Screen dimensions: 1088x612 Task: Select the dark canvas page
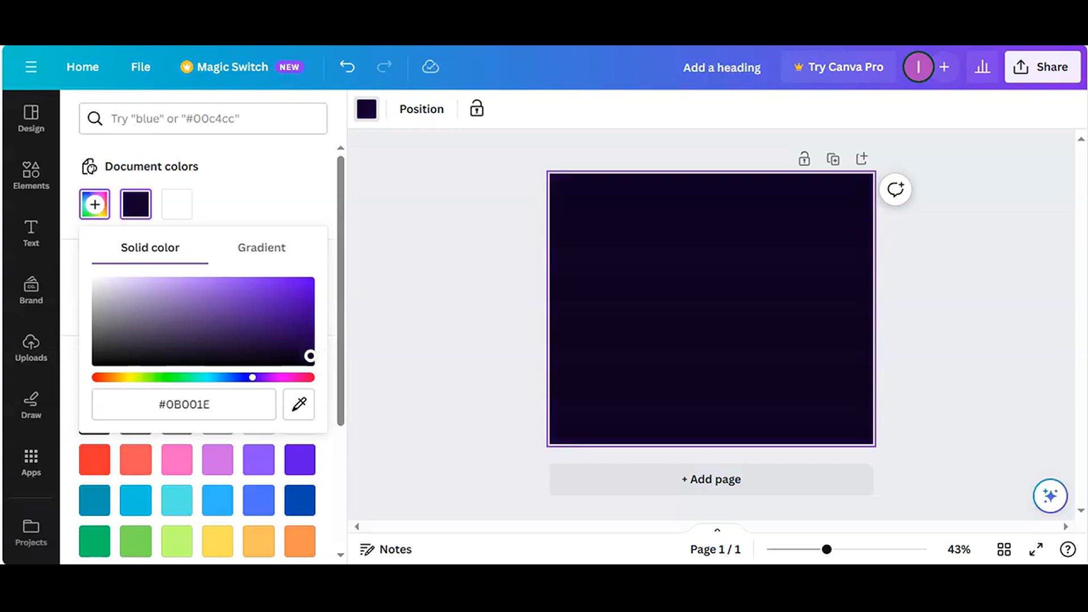click(711, 309)
